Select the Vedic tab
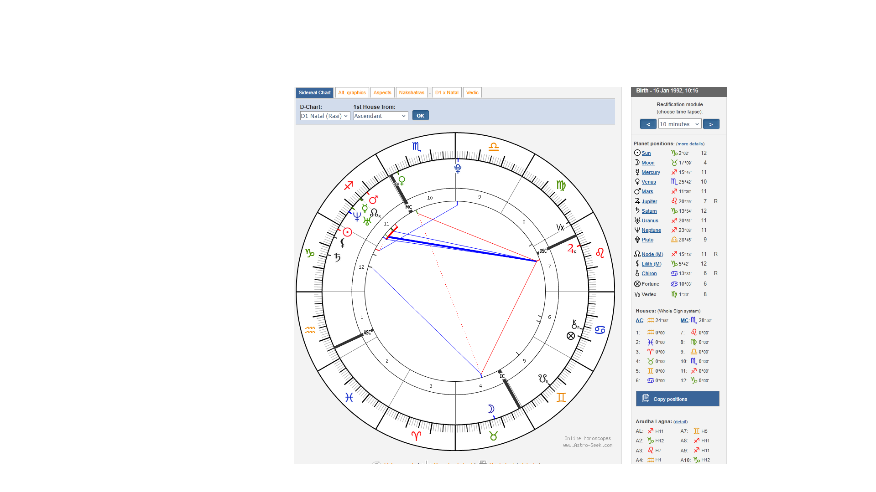Screen dimensions: 876x492 [x=472, y=92]
